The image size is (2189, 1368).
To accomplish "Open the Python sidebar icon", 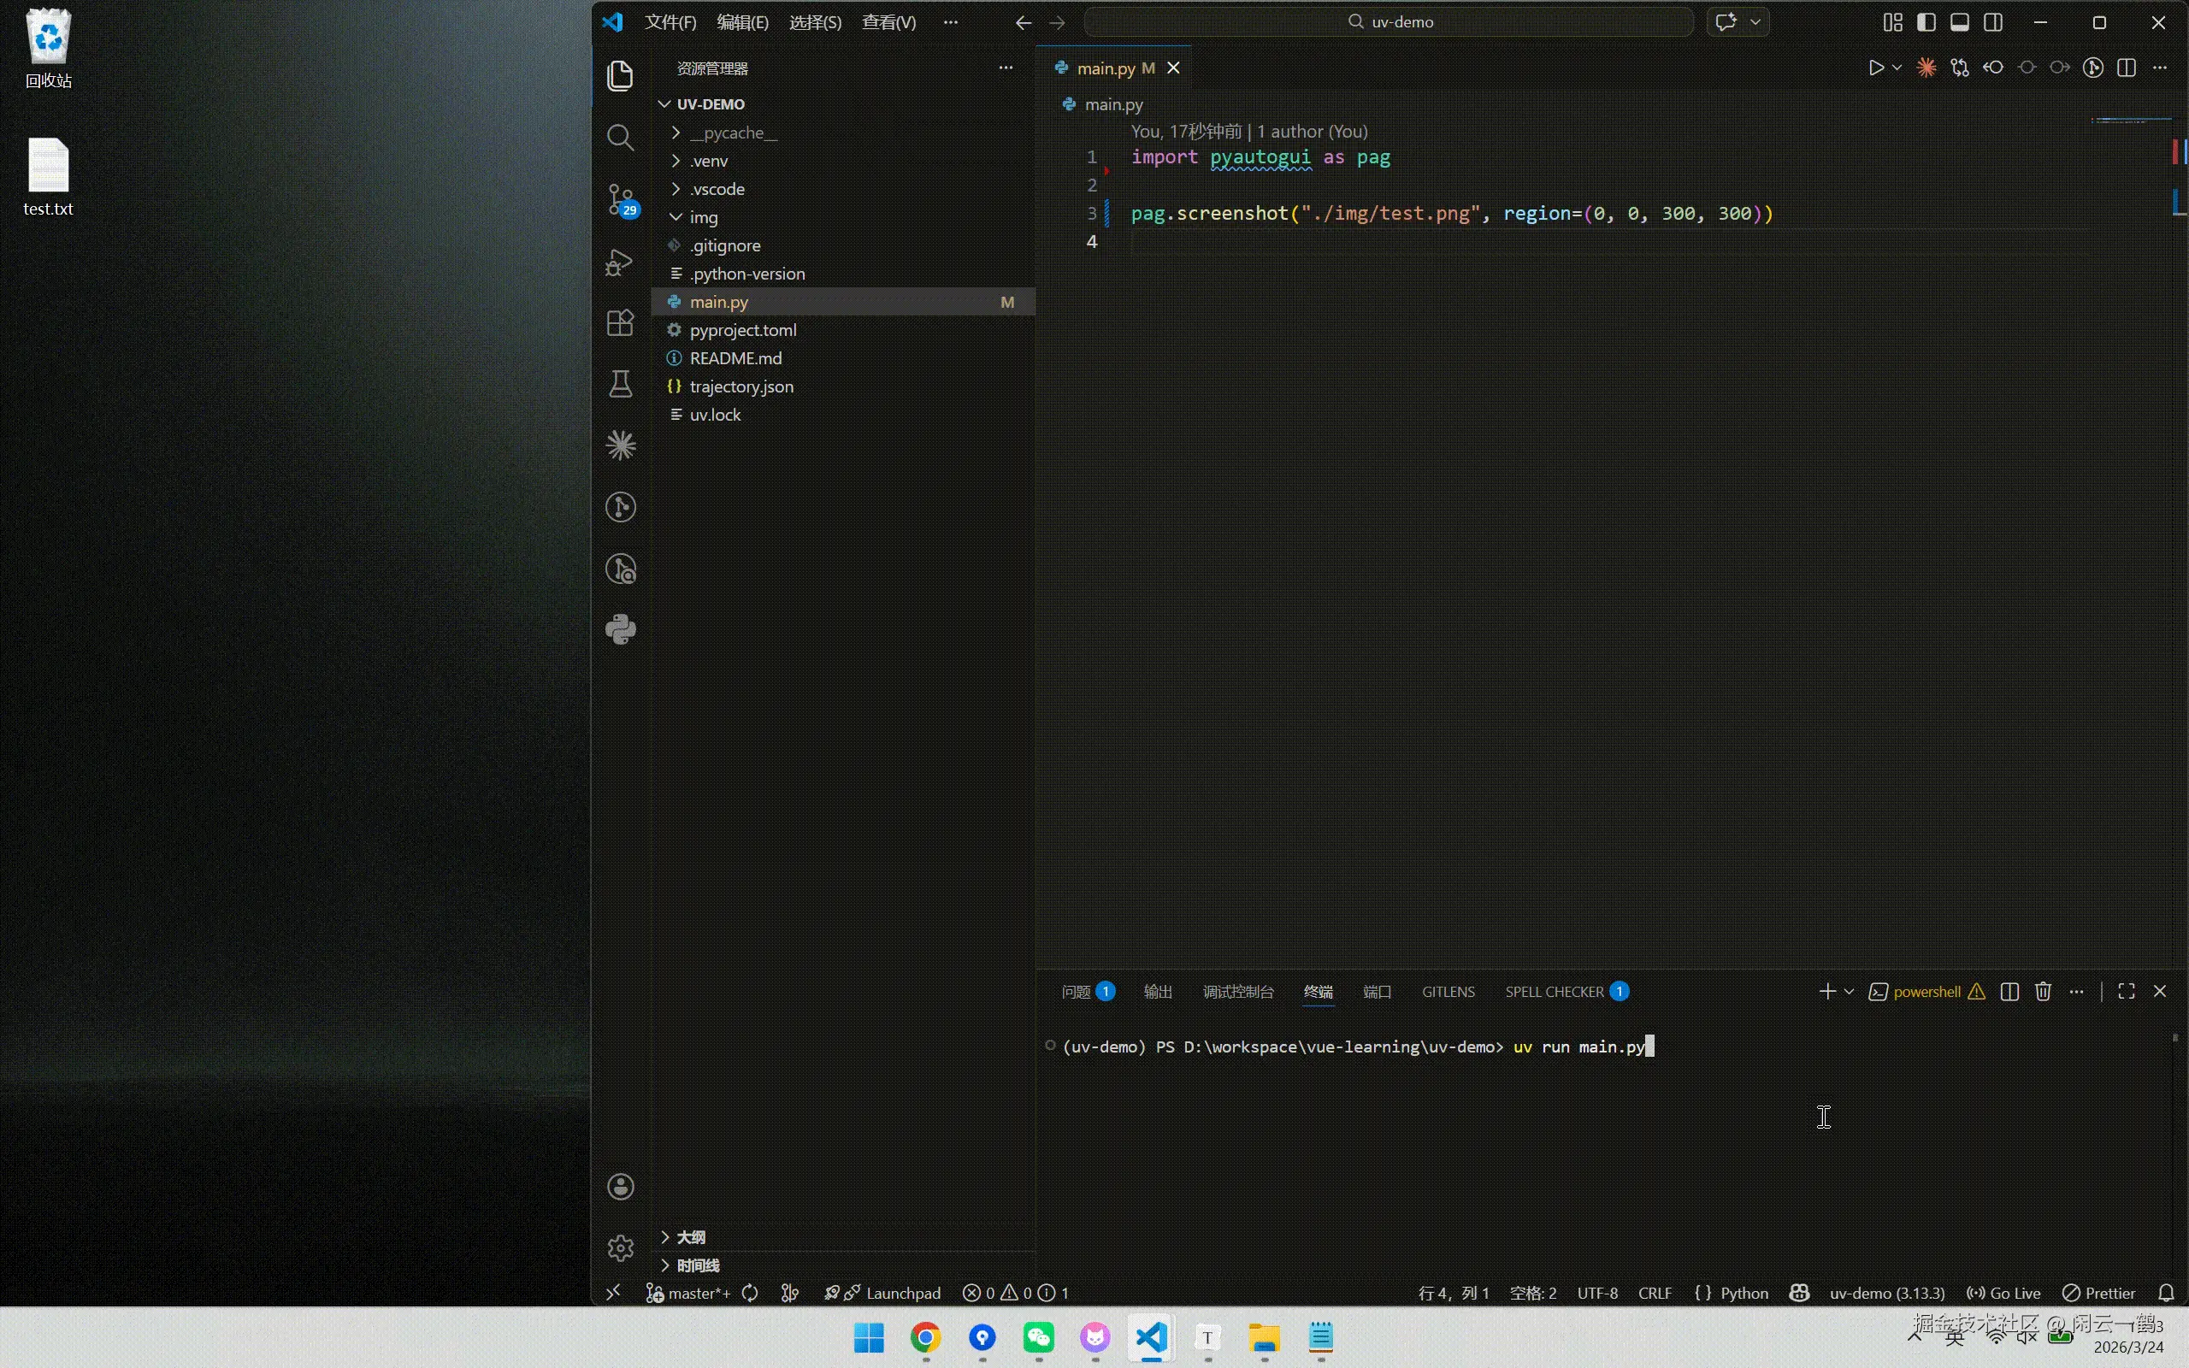I will 621,630.
